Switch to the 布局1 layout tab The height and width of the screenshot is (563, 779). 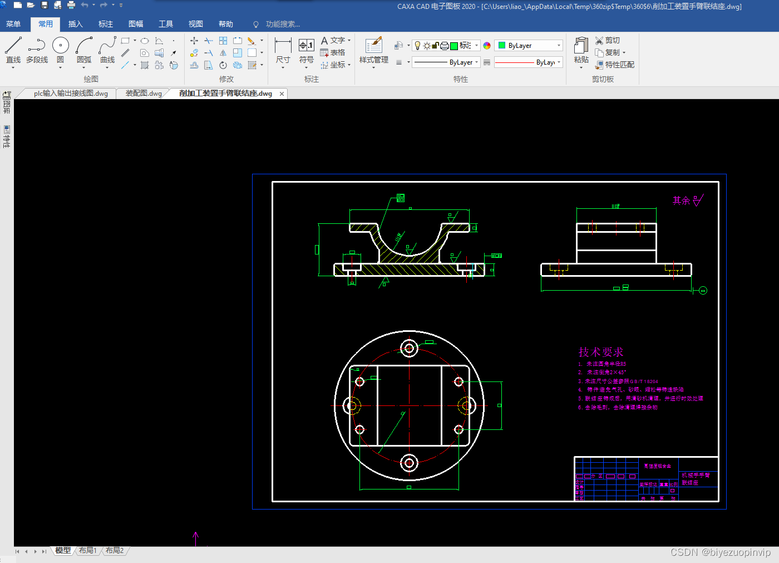[88, 551]
